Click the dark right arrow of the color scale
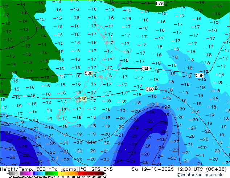 pos(104,173)
